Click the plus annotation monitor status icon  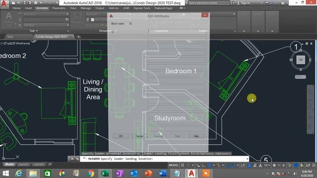click(x=283, y=165)
